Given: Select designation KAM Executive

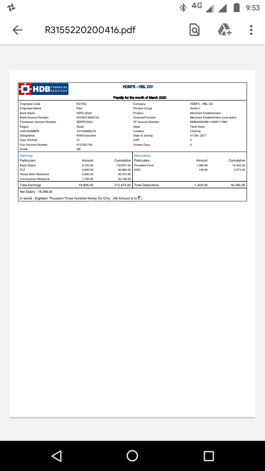Looking at the screenshot, I should click(86, 135).
